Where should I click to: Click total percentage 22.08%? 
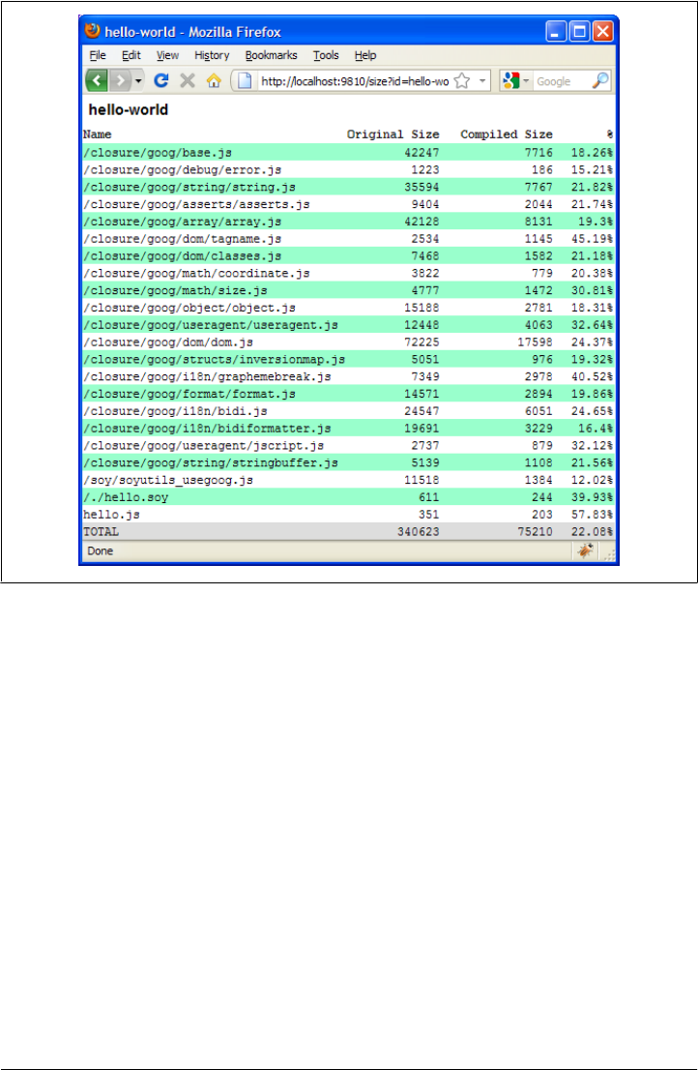[592, 531]
